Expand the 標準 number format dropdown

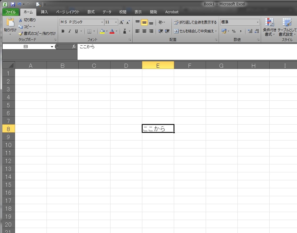coord(257,22)
